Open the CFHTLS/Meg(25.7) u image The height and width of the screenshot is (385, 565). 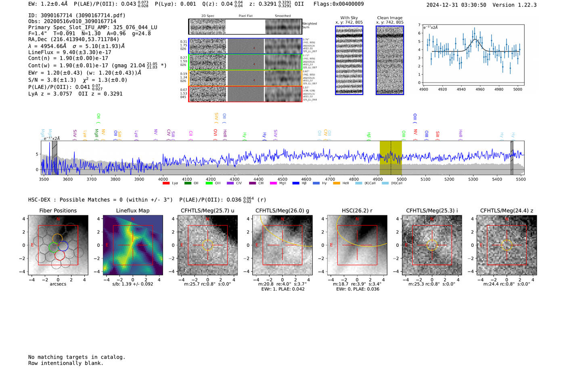(207, 245)
